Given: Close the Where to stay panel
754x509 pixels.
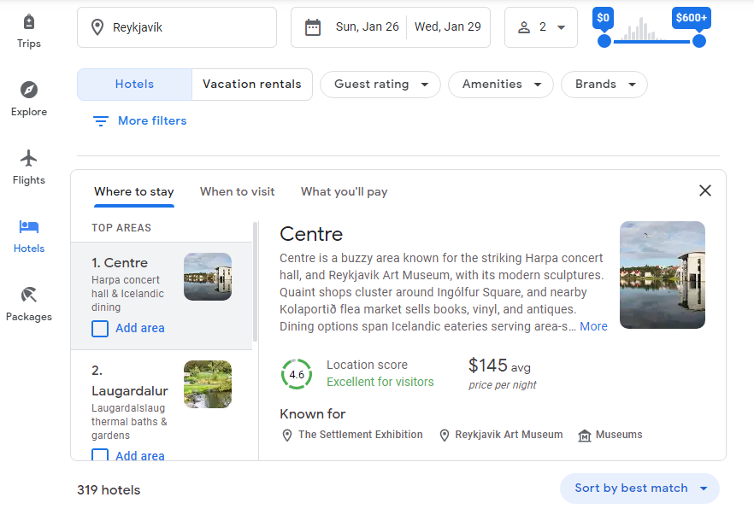Looking at the screenshot, I should click(705, 190).
